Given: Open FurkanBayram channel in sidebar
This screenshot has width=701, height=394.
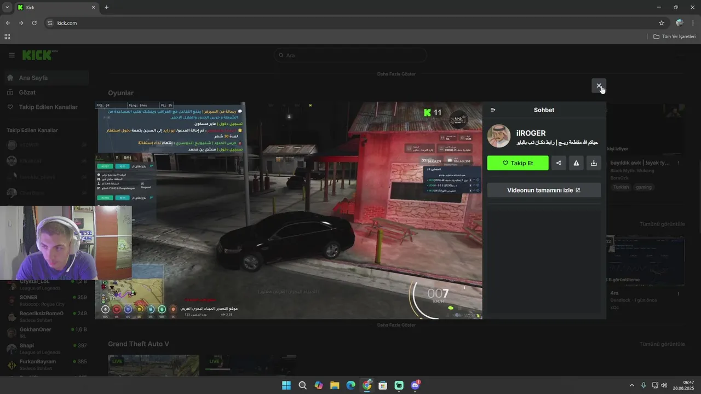Looking at the screenshot, I should tap(46, 364).
